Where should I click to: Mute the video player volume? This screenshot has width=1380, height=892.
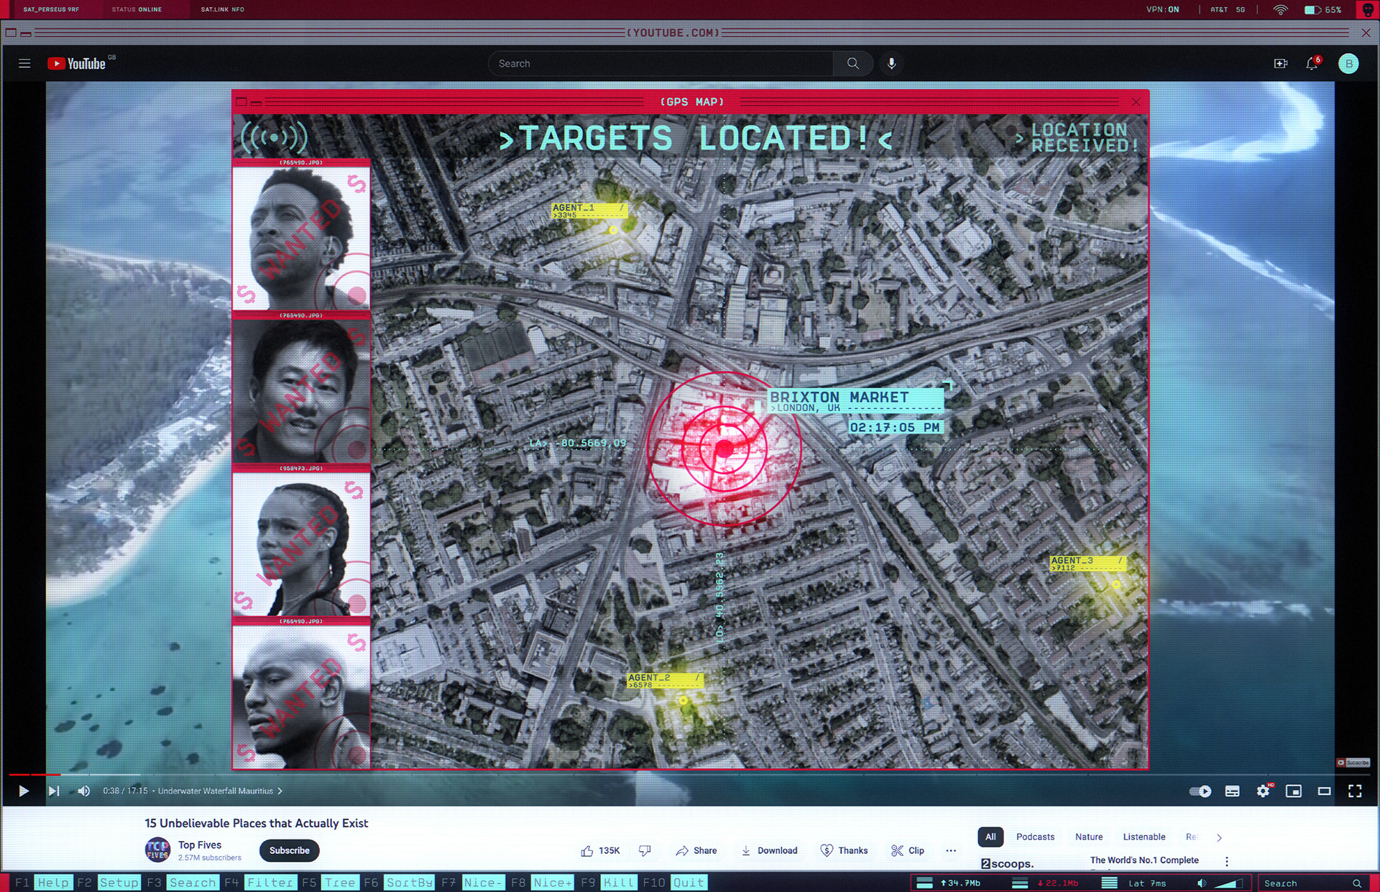(x=83, y=791)
